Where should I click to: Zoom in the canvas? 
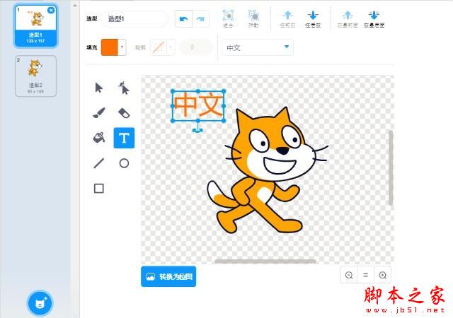click(383, 275)
